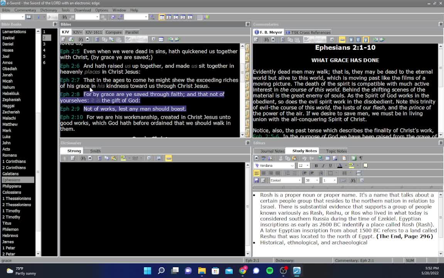
Task: Toggle justify alignment in editor toolbar
Action: [277, 173]
